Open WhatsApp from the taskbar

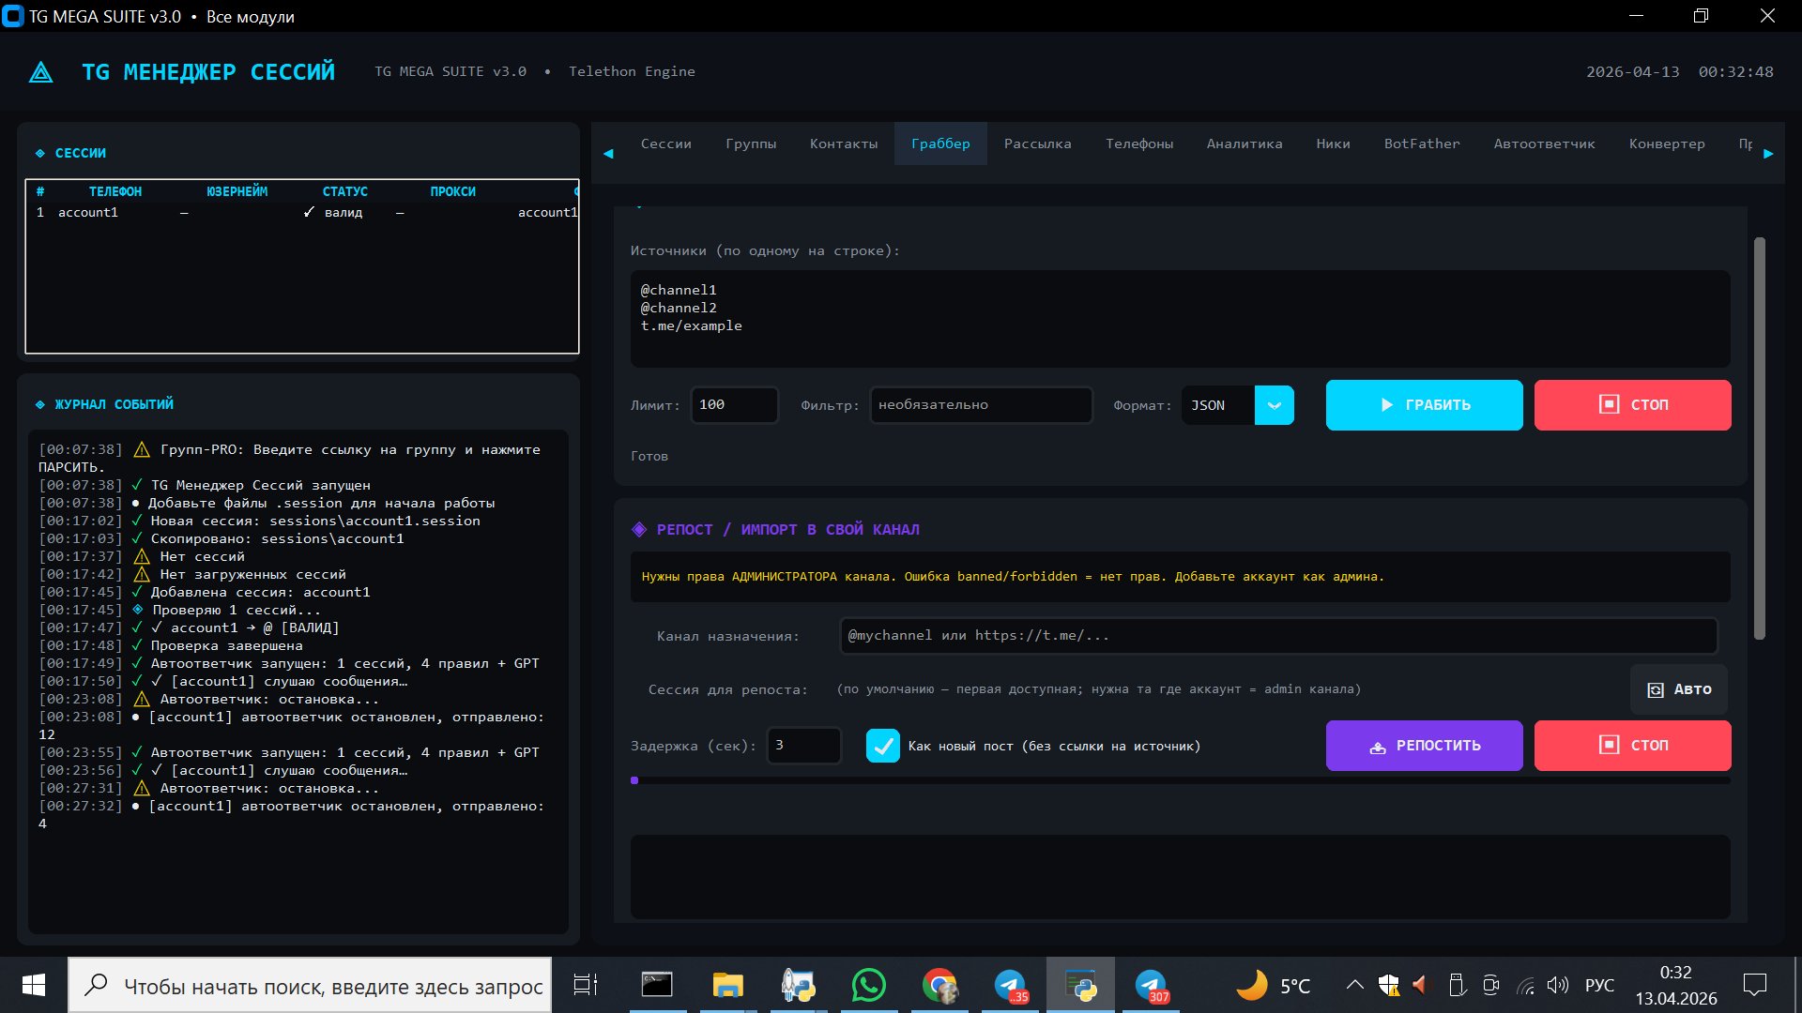point(868,985)
